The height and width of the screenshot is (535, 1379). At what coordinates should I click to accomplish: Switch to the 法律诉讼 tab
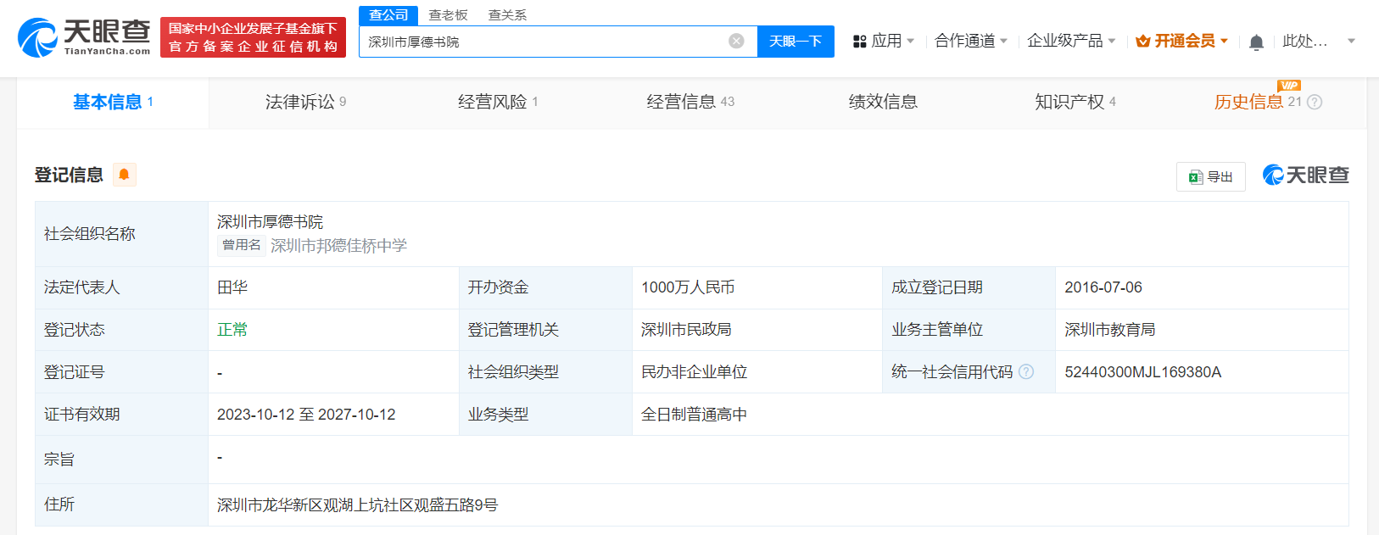click(x=305, y=102)
